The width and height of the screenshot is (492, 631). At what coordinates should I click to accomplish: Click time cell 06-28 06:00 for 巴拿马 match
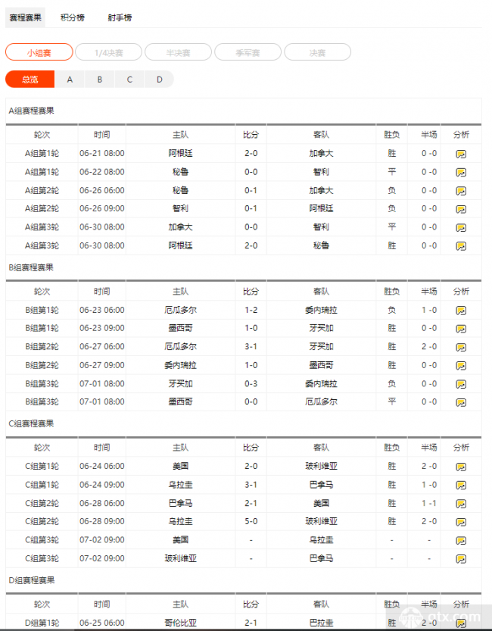click(x=102, y=503)
